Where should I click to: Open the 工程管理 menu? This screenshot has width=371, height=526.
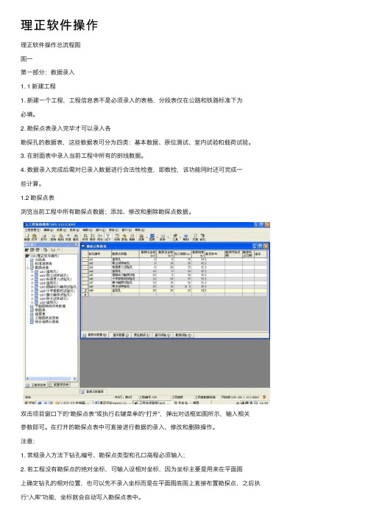[32, 230]
